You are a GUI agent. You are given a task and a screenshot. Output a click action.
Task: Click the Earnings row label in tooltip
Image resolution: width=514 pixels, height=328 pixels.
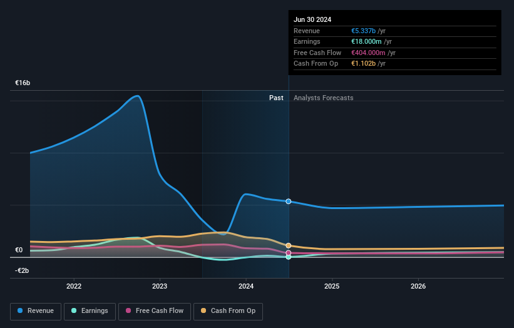[307, 41]
